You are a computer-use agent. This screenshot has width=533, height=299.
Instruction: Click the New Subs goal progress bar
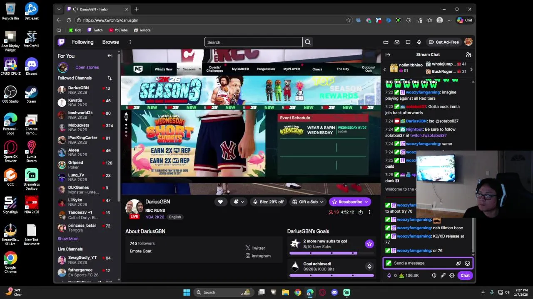click(331, 253)
